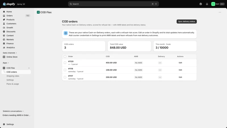This screenshot has height=128, width=227.
Task: Click the Order column header
Action: 70,56
